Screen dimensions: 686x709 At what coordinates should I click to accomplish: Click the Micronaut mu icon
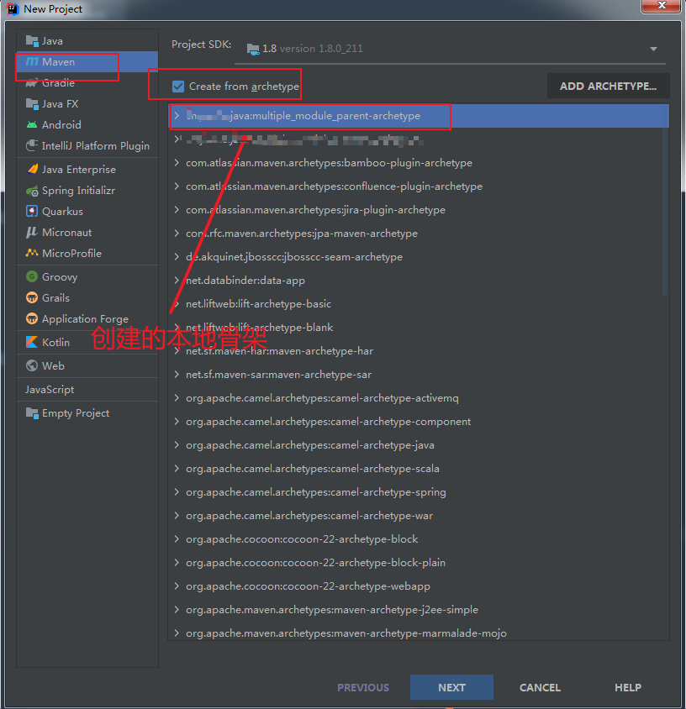point(32,233)
